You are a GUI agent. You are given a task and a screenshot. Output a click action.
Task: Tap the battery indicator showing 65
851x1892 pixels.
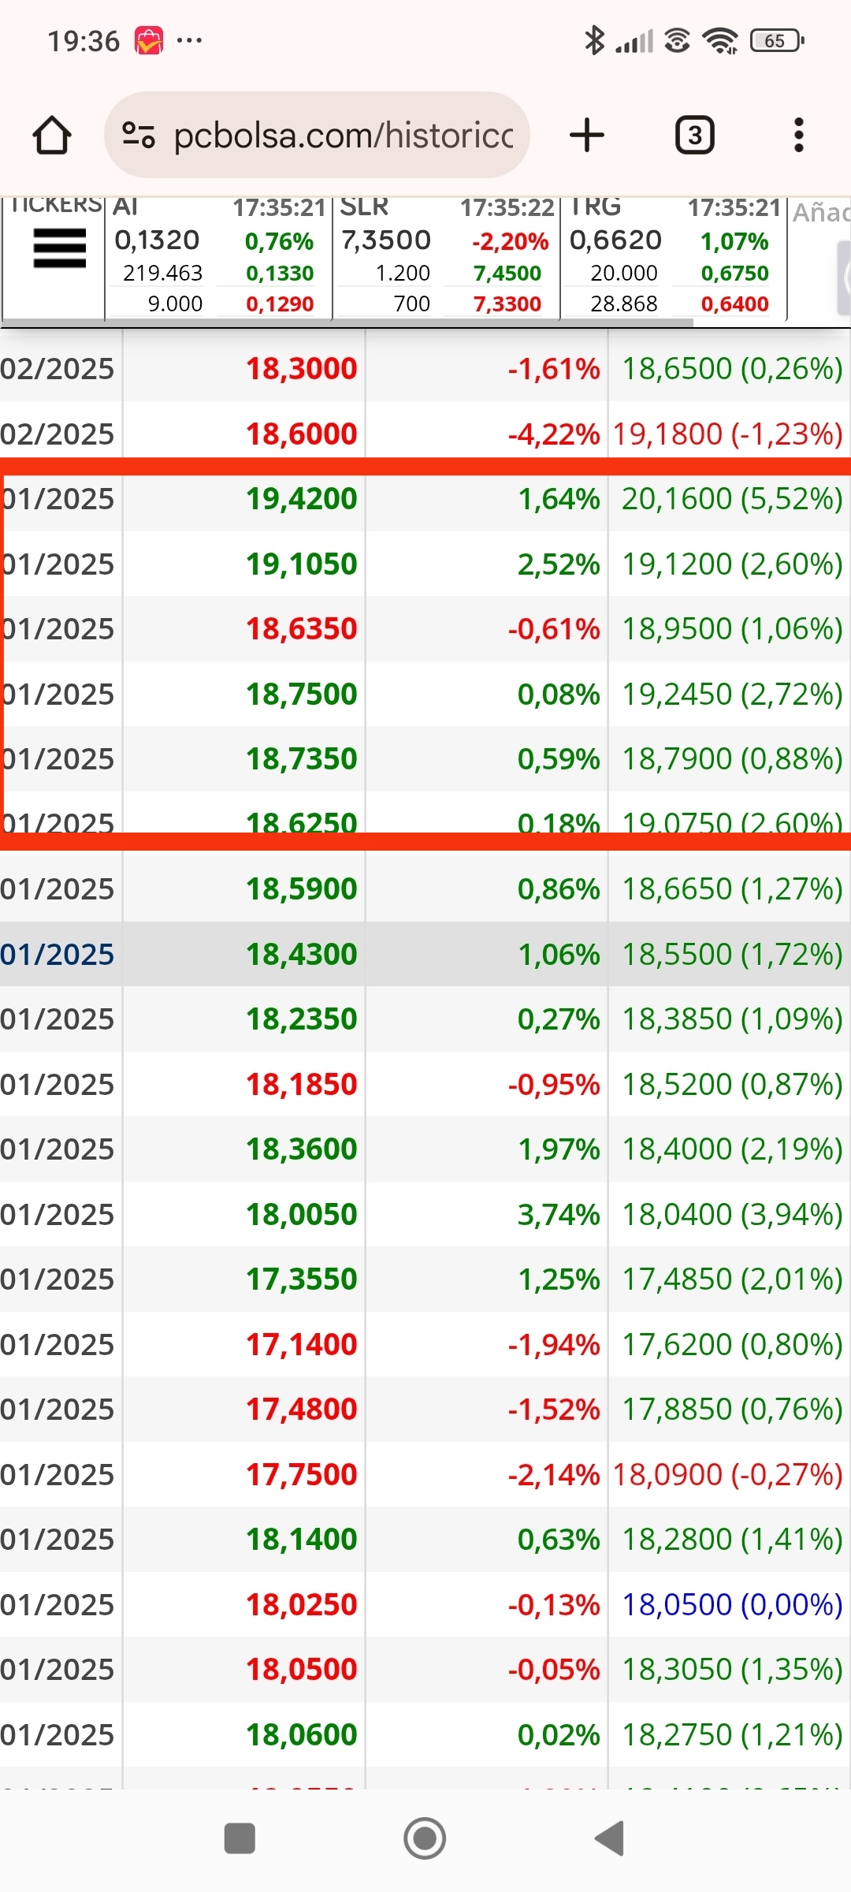[x=777, y=40]
